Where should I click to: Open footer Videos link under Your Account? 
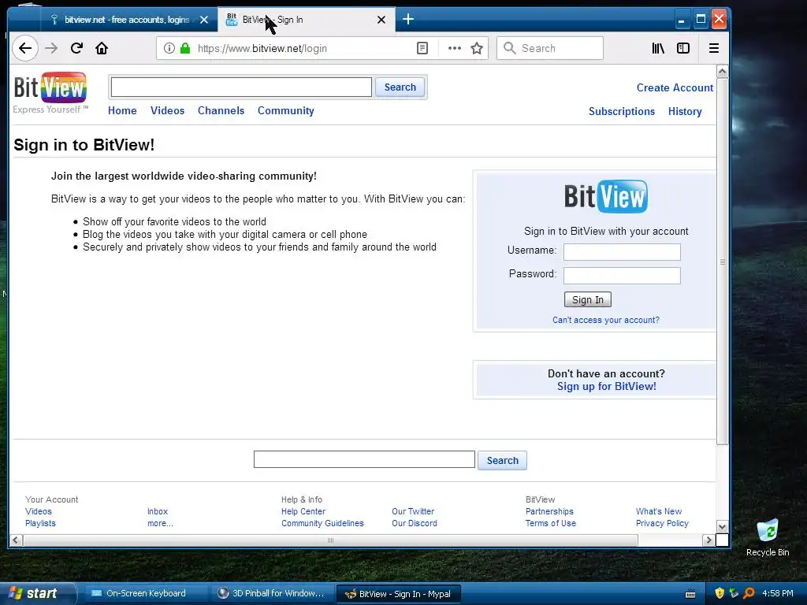39,511
